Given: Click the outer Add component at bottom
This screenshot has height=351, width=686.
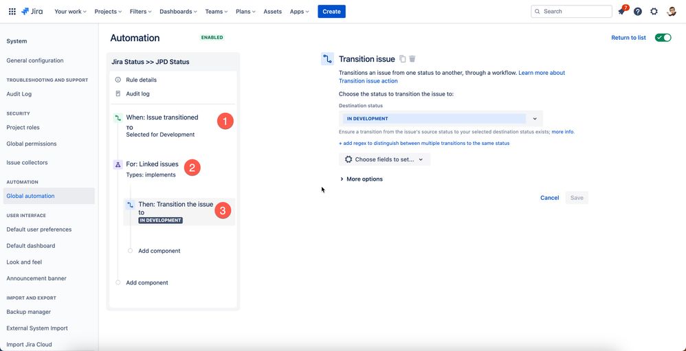Looking at the screenshot, I should [147, 283].
